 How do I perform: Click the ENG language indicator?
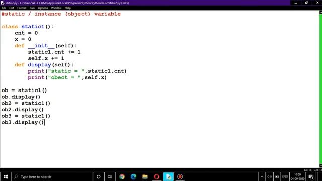pos(285,176)
